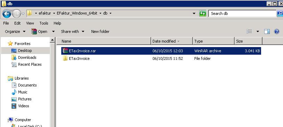Open the View menu
Image resolution: width=283 pixels, height=127 pixels.
(x=30, y=23)
